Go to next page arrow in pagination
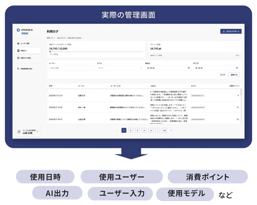Screen dimensions: 257x205 pos(171,130)
